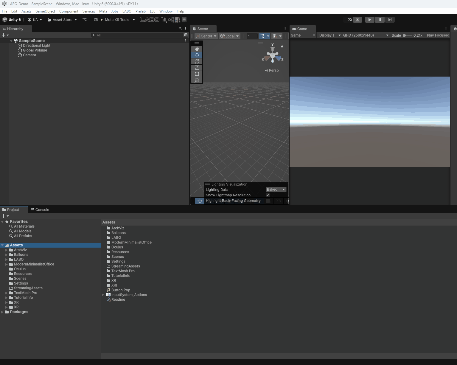Open the GameObject menu
The width and height of the screenshot is (457, 365).
[45, 11]
